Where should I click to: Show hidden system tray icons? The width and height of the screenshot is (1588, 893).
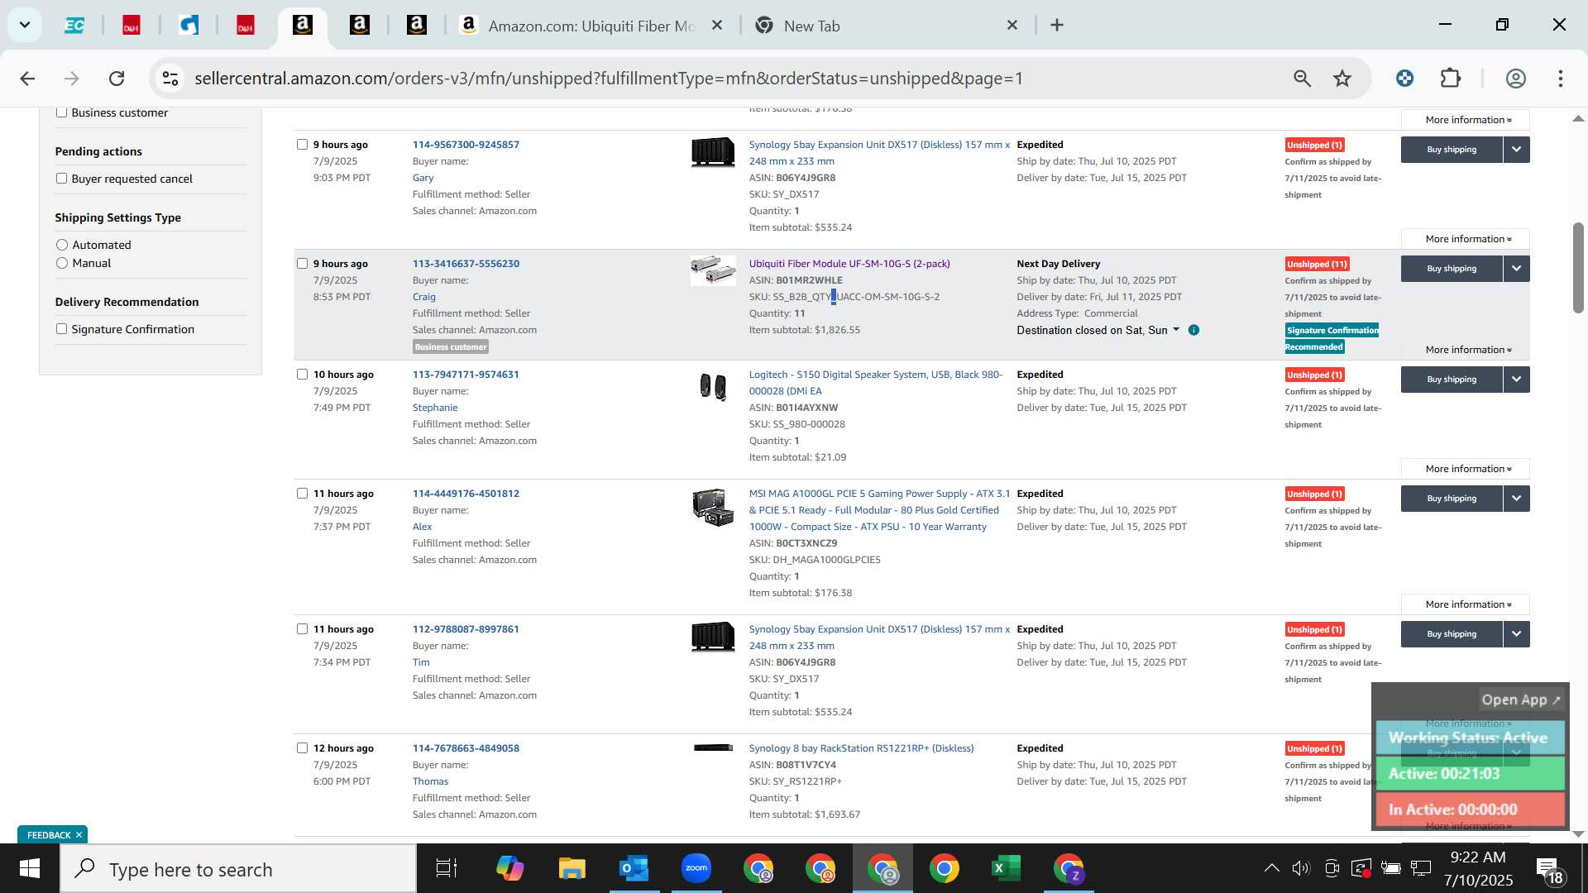pyautogui.click(x=1271, y=868)
